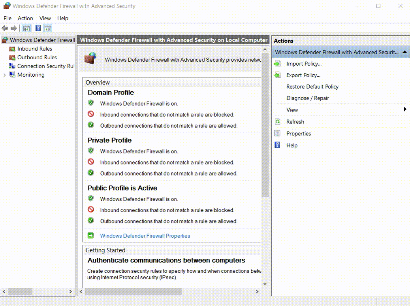
Task: Click Export Policy... action
Action: point(303,75)
